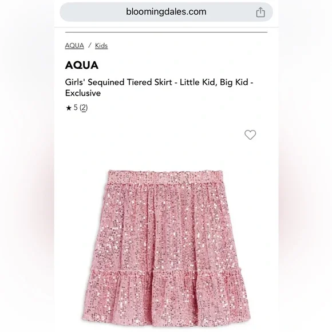Click the blurred left margin outside page
332x332 pixels.
click(x=27, y=166)
